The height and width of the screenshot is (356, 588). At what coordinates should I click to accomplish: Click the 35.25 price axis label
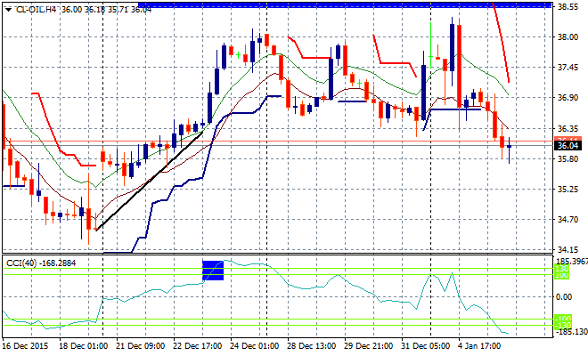click(x=568, y=190)
